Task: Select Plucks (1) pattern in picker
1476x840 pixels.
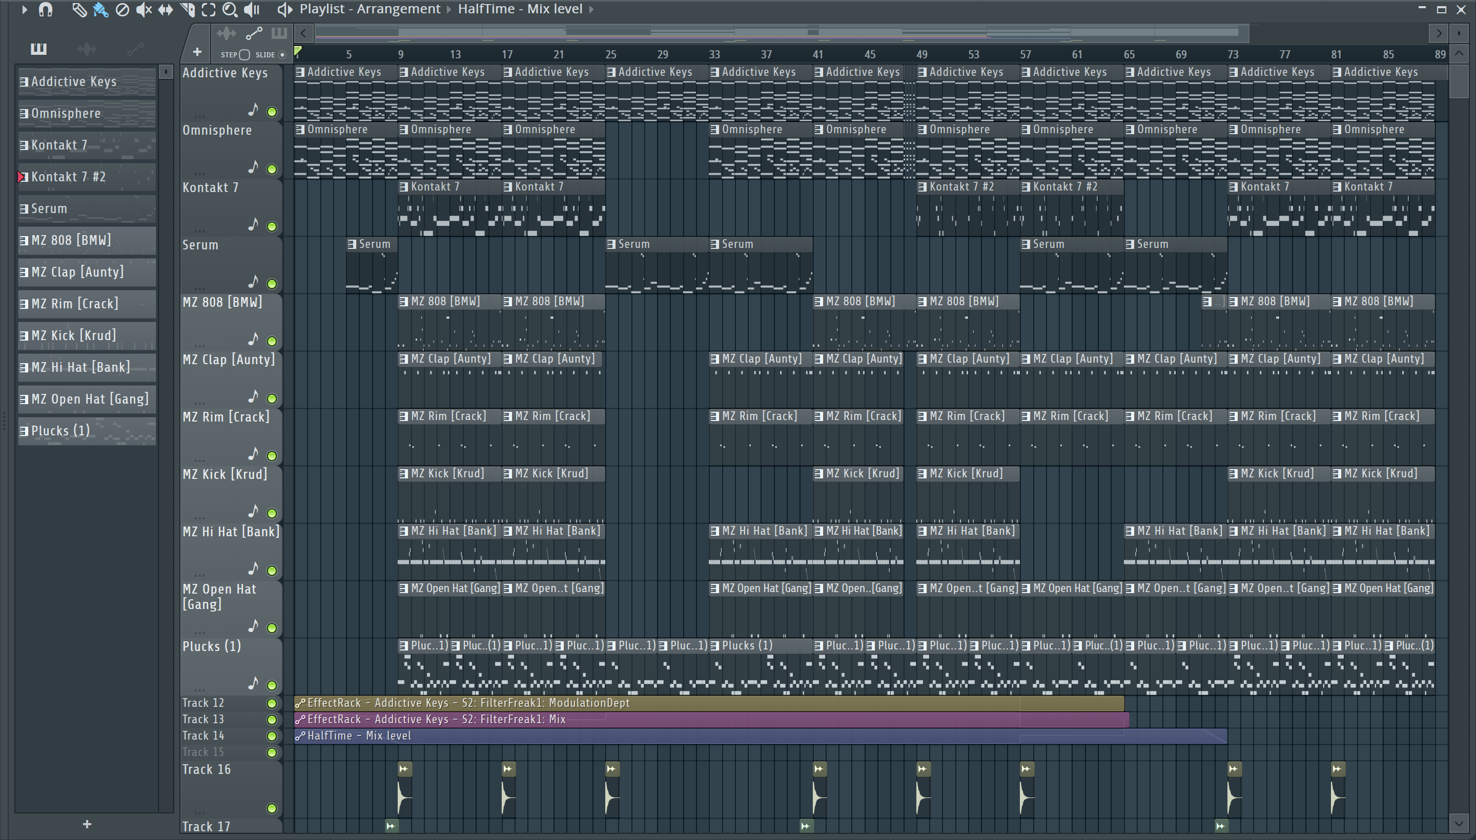Action: pos(87,431)
